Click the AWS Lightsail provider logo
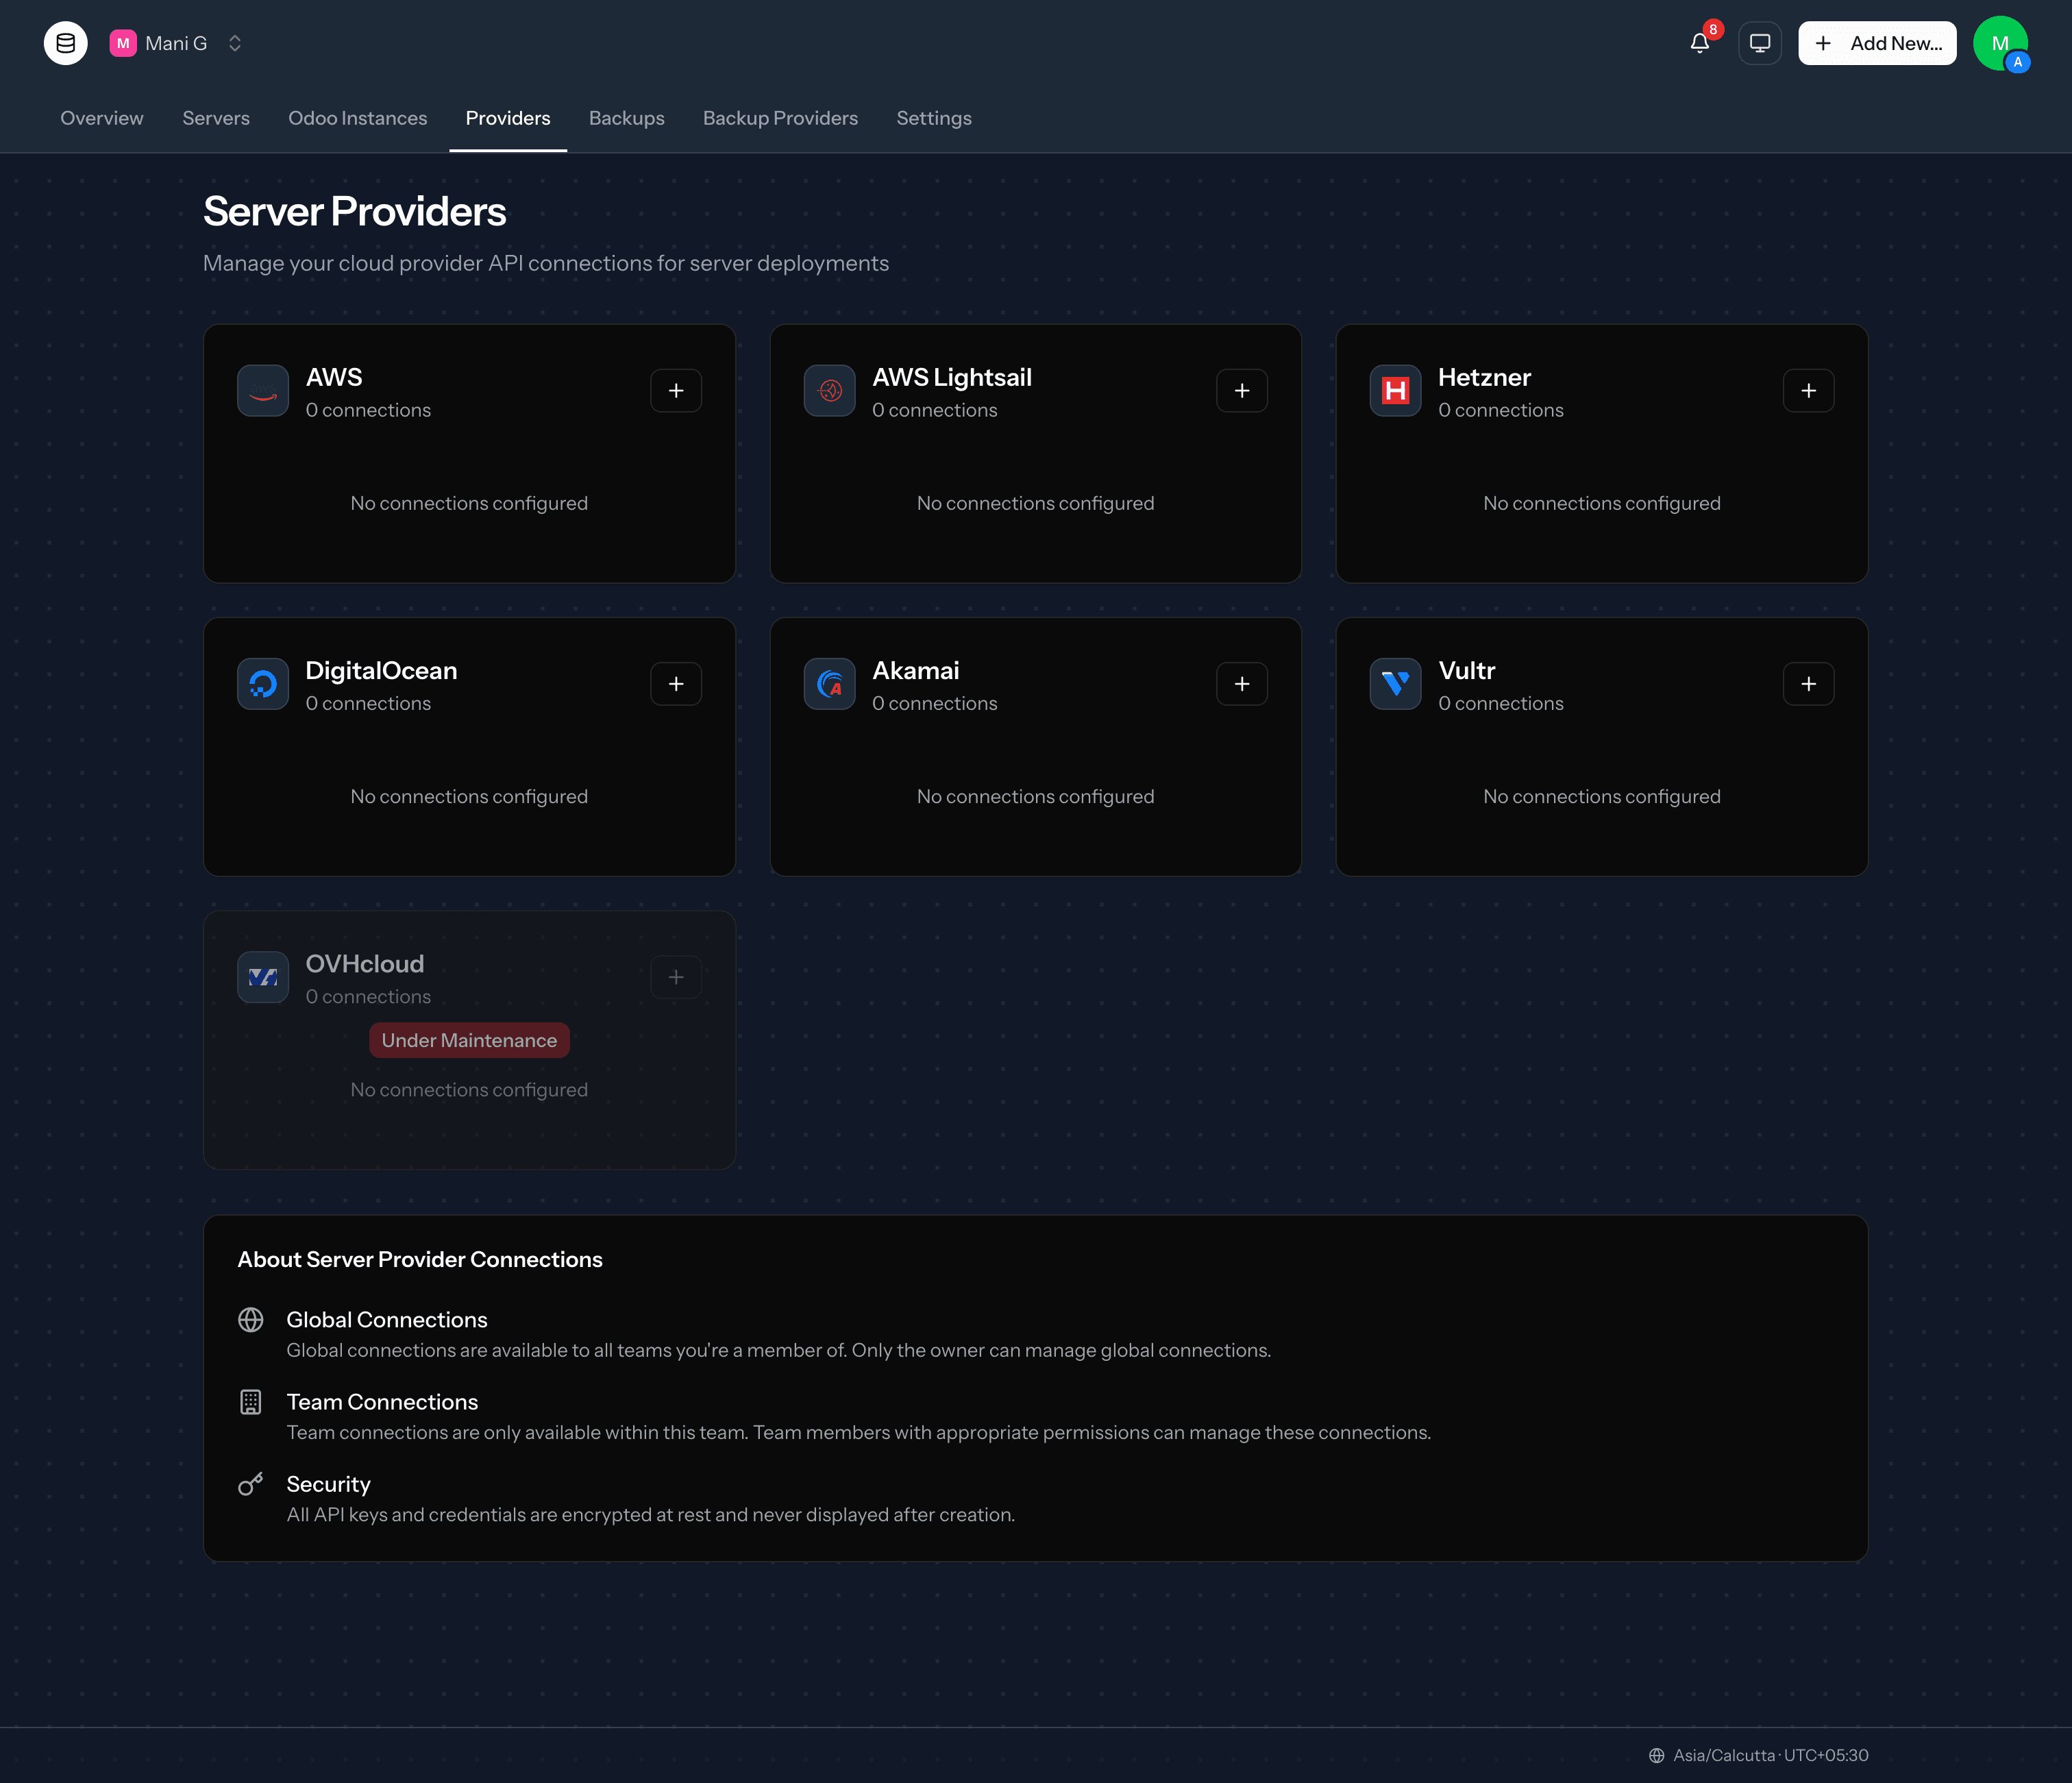Screen dimensions: 2072x1783 tap(830, 390)
